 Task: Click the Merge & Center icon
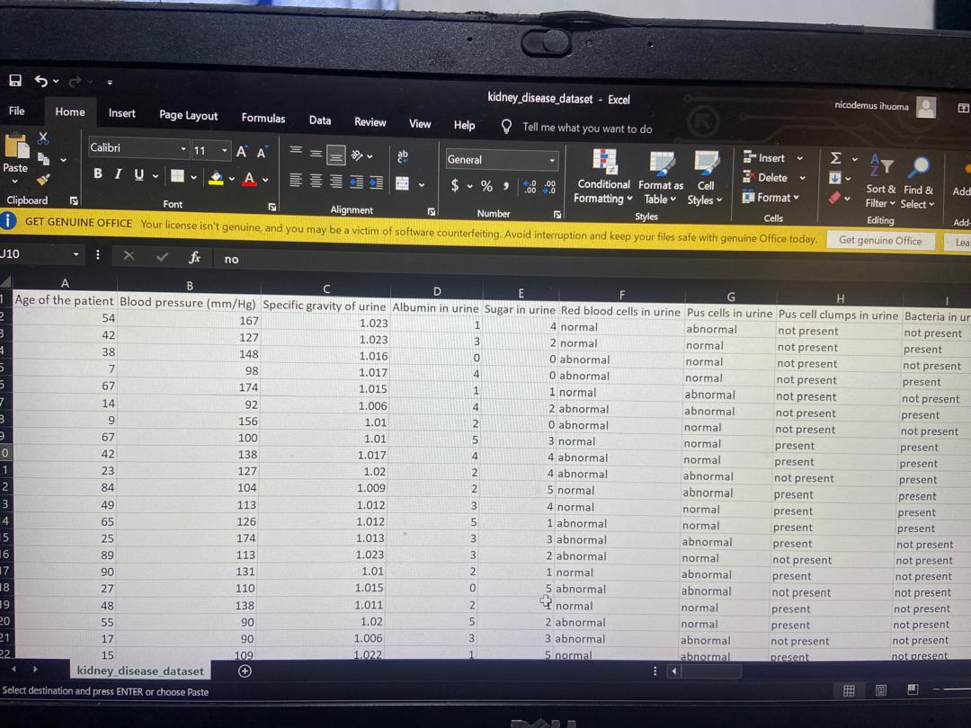tap(403, 184)
